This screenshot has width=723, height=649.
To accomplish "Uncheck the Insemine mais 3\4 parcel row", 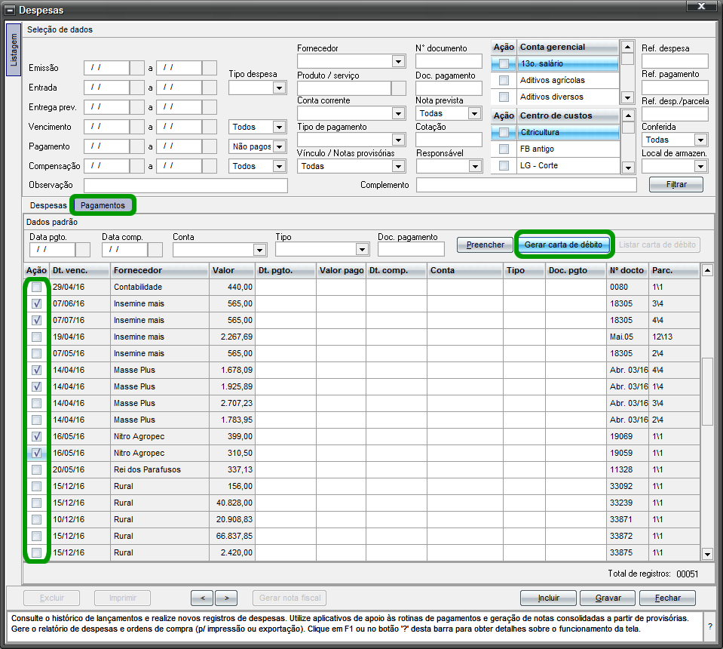I will point(36,303).
